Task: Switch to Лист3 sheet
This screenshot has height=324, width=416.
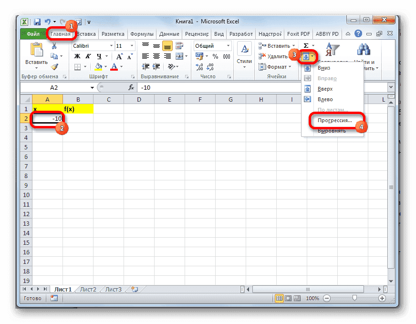Action: tap(113, 289)
